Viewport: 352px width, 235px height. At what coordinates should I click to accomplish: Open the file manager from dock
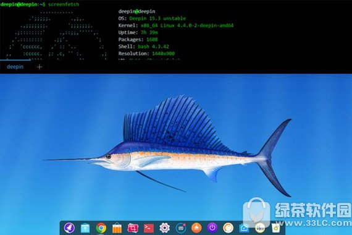[85, 228]
